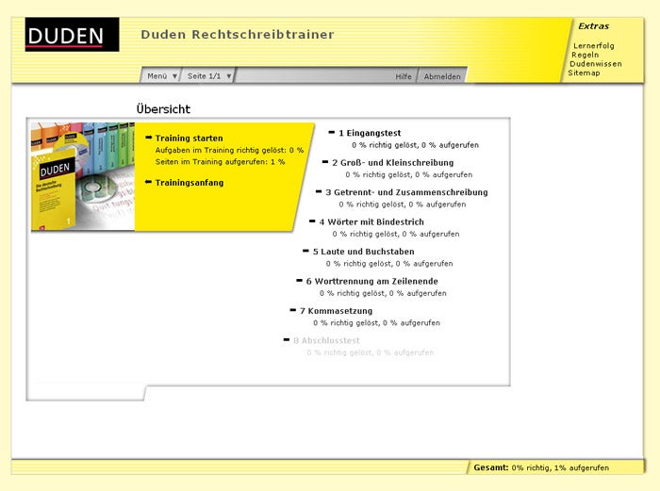The height and width of the screenshot is (491, 660).
Task: Click the Duden books and CD image
Action: point(83,177)
